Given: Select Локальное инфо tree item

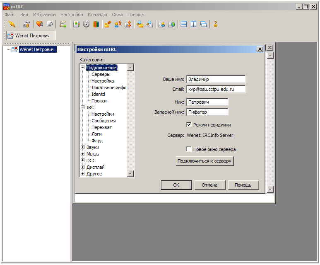Looking at the screenshot, I should (109, 88).
